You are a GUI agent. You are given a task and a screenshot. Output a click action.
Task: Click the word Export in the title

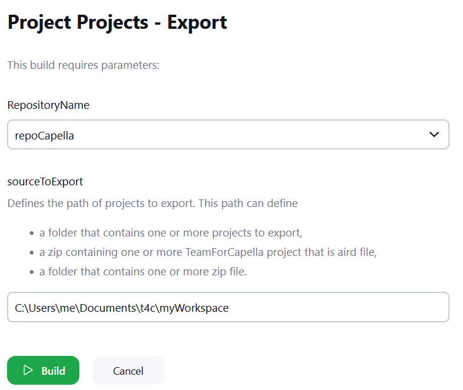click(197, 22)
